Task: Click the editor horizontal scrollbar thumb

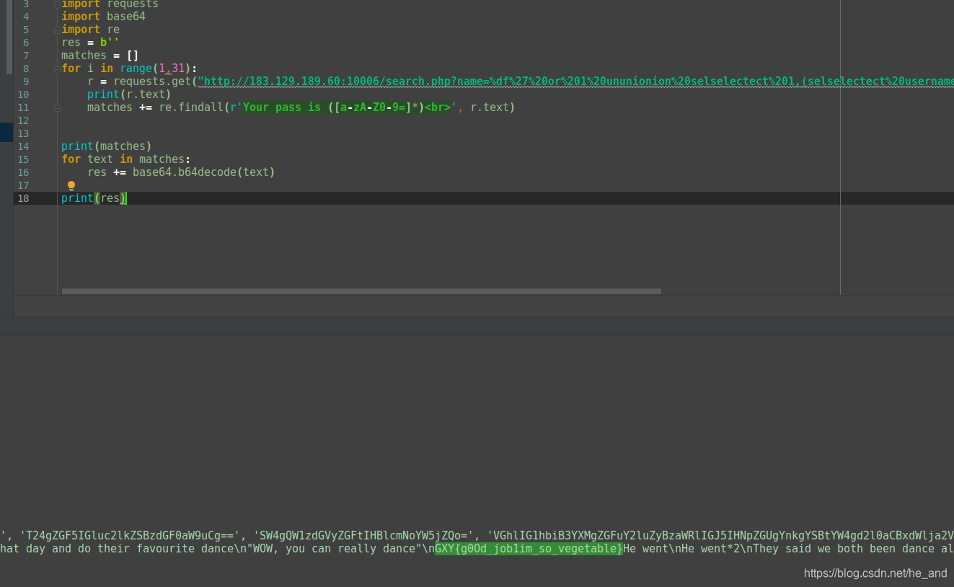Action: (x=361, y=291)
